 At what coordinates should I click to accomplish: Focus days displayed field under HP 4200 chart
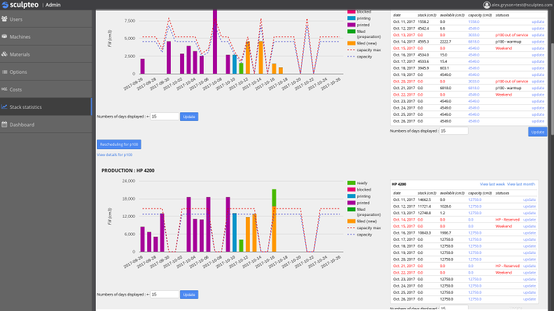coord(164,294)
